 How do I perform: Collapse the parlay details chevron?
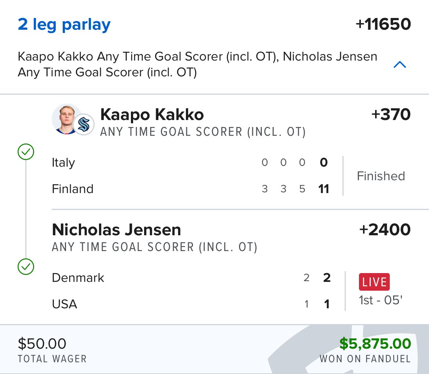tap(399, 65)
